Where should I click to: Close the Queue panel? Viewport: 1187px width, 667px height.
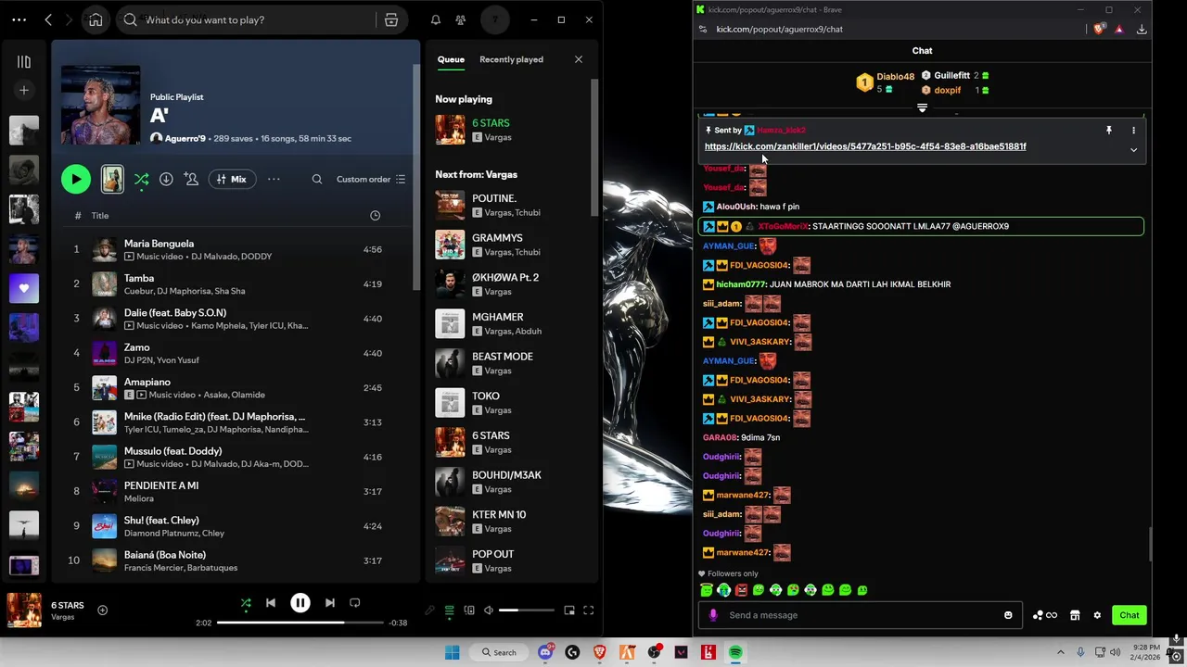579,59
